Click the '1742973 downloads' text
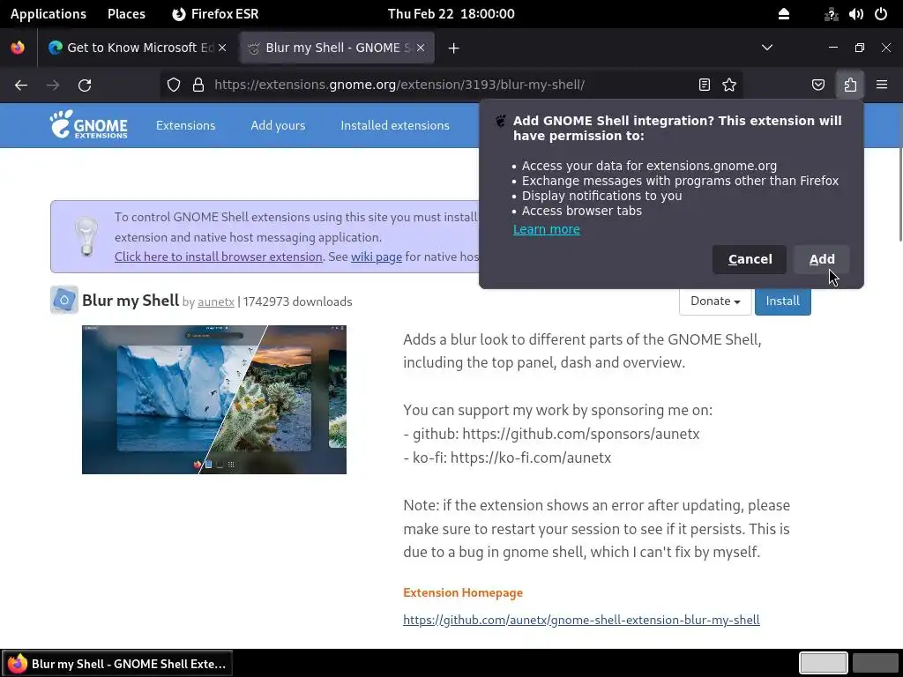The height and width of the screenshot is (677, 903). coord(297,301)
